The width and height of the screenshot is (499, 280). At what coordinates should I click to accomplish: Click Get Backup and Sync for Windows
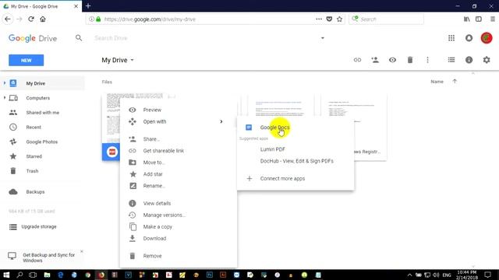pyautogui.click(x=48, y=257)
